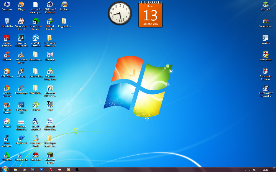The image size is (276, 172).
Task: Open Photoshop CS5
Action: tap(21, 108)
